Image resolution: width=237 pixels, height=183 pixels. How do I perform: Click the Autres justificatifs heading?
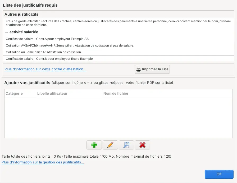tap(21, 14)
